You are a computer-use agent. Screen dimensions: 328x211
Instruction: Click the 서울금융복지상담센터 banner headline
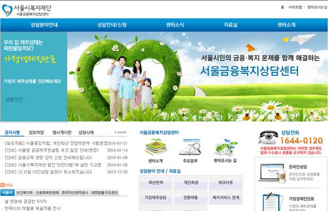[x=249, y=71]
